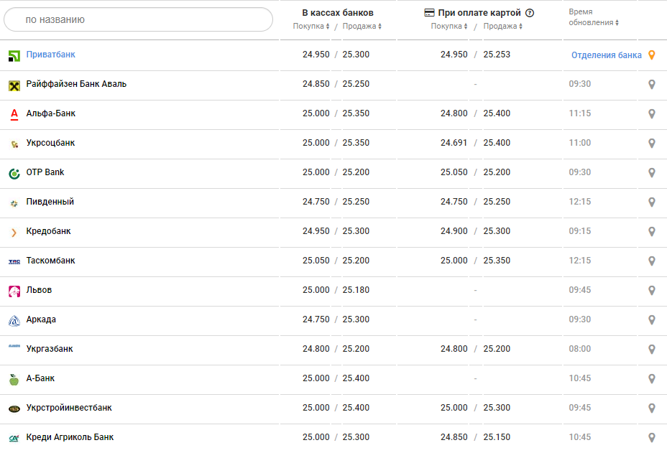Image resolution: width=667 pixels, height=453 pixels.
Task: Select the Кредобанк bank name
Action: point(48,231)
